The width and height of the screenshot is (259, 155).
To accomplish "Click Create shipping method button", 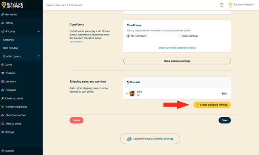I will [212, 105].
